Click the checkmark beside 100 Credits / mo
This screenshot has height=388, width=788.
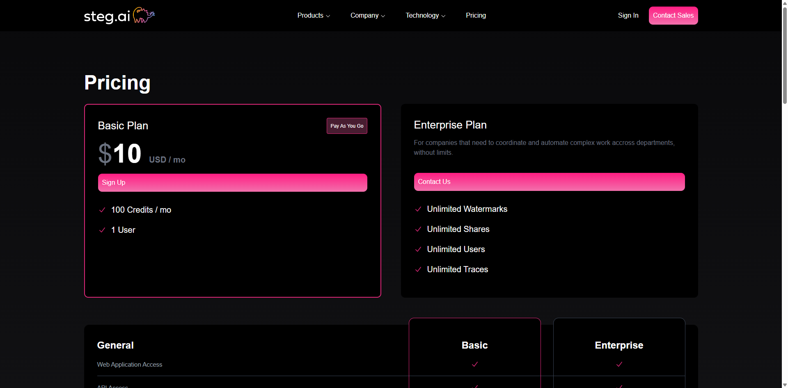[102, 210]
